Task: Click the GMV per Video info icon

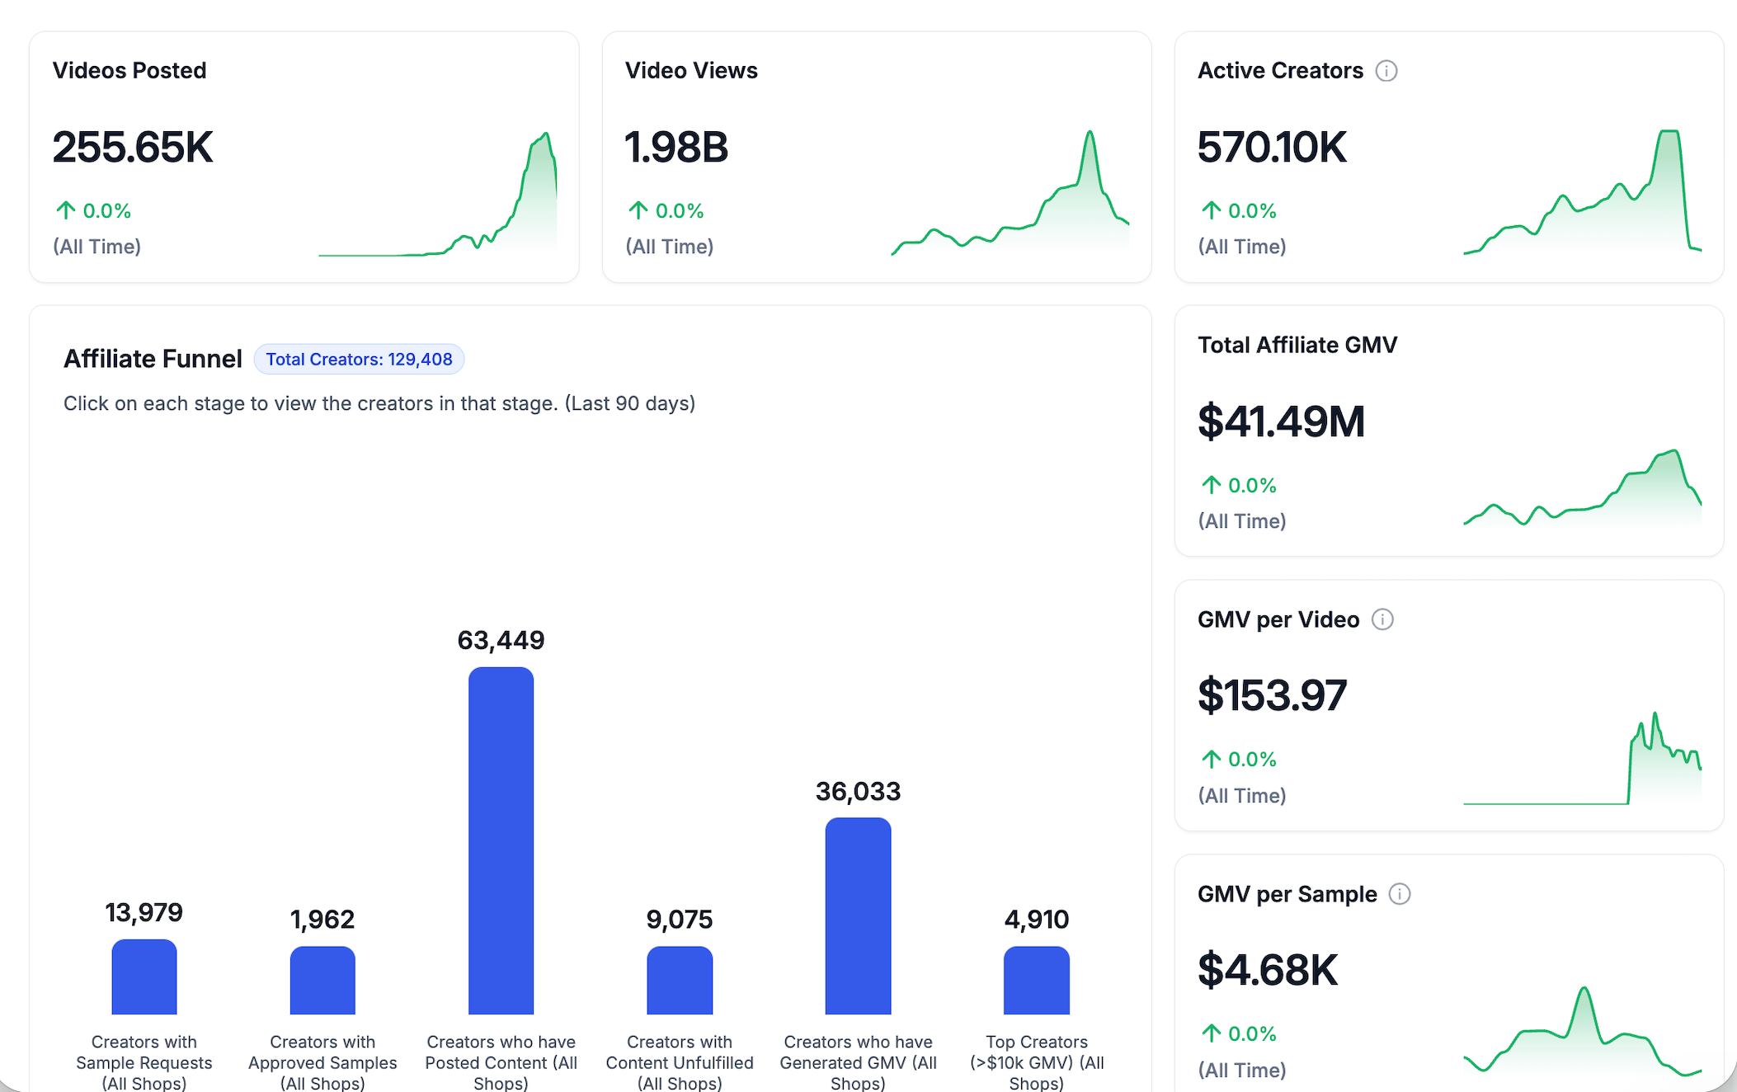Action: click(1382, 619)
